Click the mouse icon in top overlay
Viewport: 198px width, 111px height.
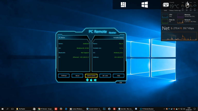187,5
